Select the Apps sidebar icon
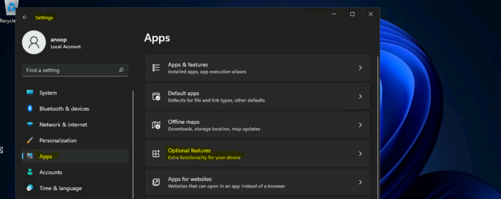 [30, 156]
